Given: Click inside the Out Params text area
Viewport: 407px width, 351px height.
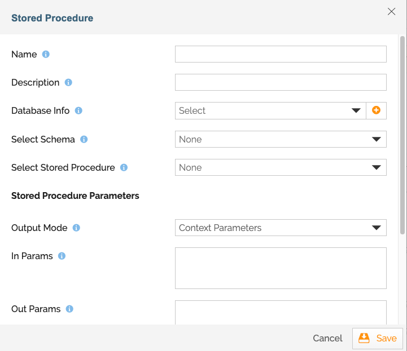Looking at the screenshot, I should [x=281, y=312].
